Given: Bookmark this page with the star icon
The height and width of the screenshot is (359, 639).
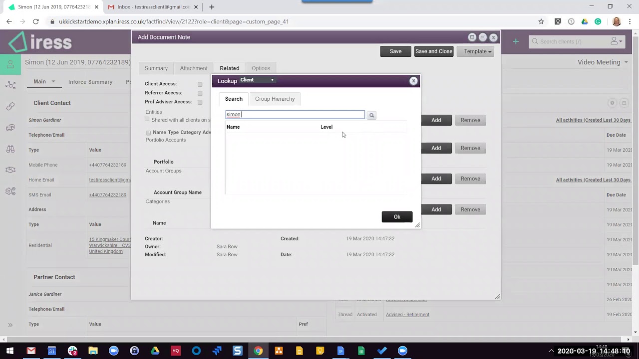Looking at the screenshot, I should 541,21.
